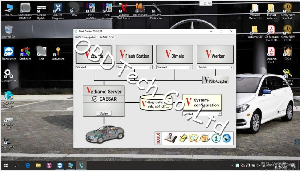
Task: Launch XENTRY Diagnosis shortcut
Action: [58, 11]
